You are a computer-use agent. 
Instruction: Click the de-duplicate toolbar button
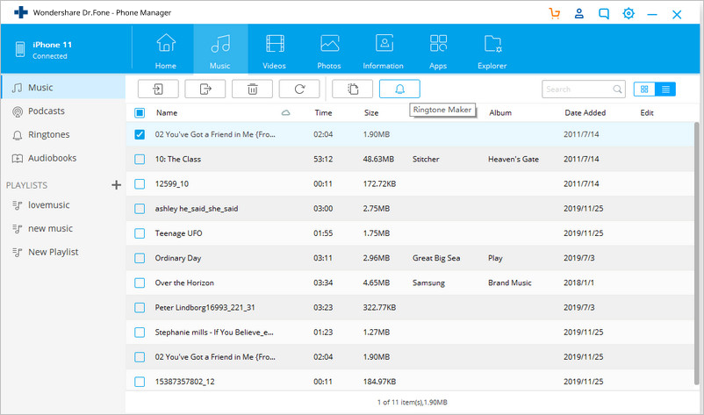click(x=353, y=89)
